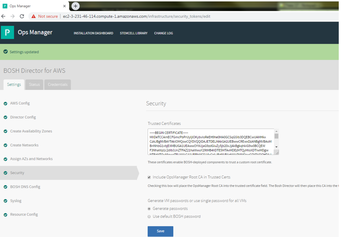Close the Ops Manager browser tab
The width and height of the screenshot is (341, 237).
pos(64,6)
